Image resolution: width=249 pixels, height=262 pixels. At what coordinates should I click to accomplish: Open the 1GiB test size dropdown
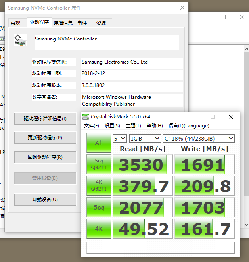(145, 139)
